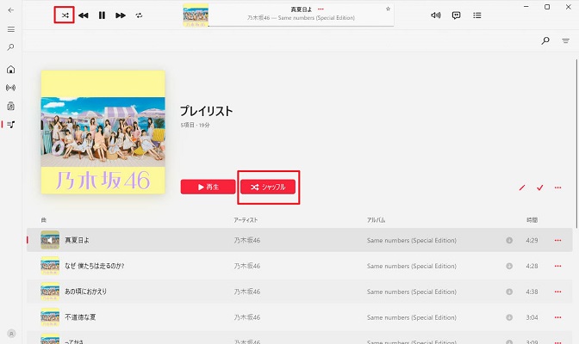The width and height of the screenshot is (579, 344).
Task: Search within the playlist using magnifier
Action: tap(545, 40)
